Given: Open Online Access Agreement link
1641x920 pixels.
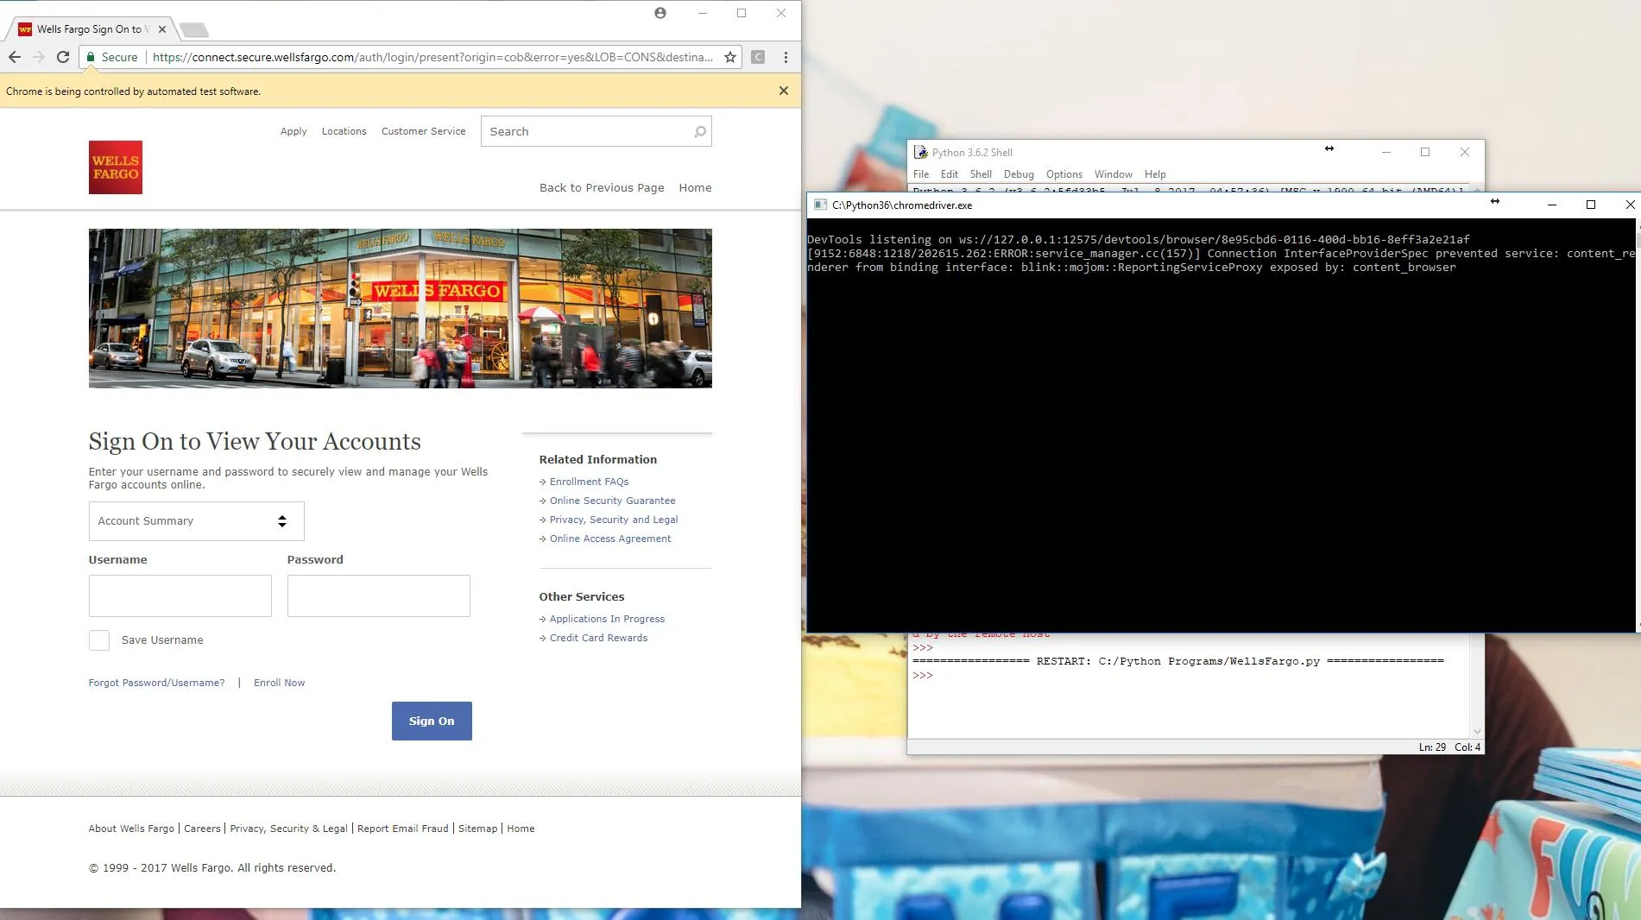Looking at the screenshot, I should pyautogui.click(x=610, y=539).
